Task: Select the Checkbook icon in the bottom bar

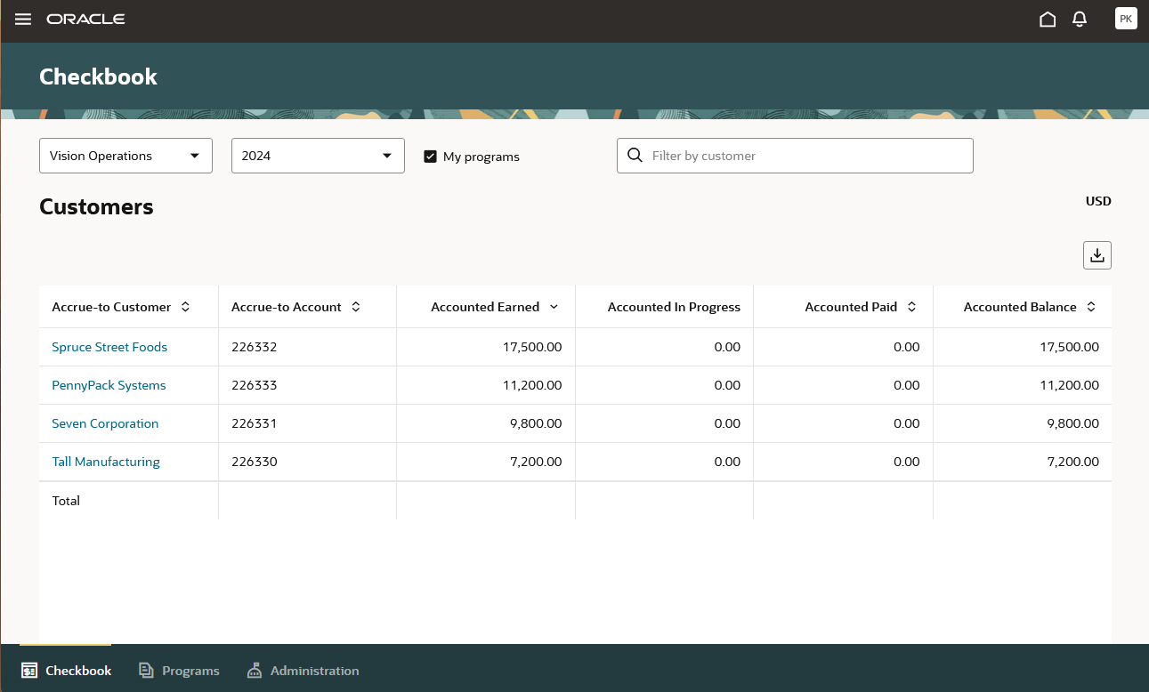Action: (30, 670)
